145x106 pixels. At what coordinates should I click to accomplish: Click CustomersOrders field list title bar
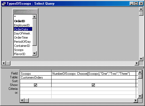coord(25,12)
